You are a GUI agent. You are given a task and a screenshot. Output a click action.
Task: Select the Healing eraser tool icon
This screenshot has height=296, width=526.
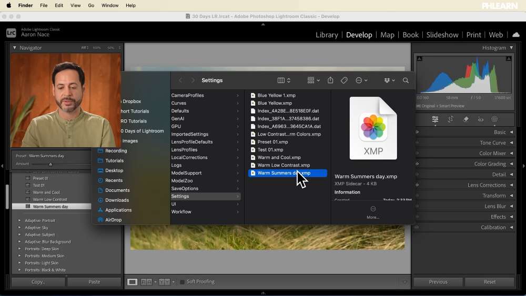[x=466, y=119]
